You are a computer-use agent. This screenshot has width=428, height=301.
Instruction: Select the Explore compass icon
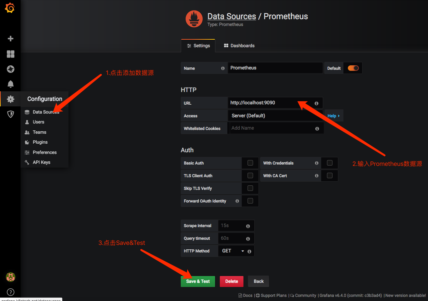[10, 69]
